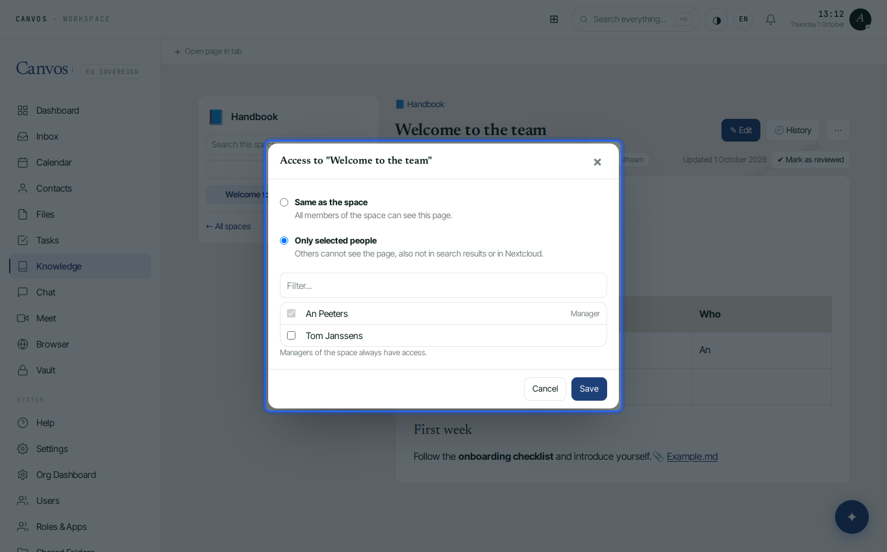Open the Knowledge menu item
Screen dimensions: 887x552
81,266
